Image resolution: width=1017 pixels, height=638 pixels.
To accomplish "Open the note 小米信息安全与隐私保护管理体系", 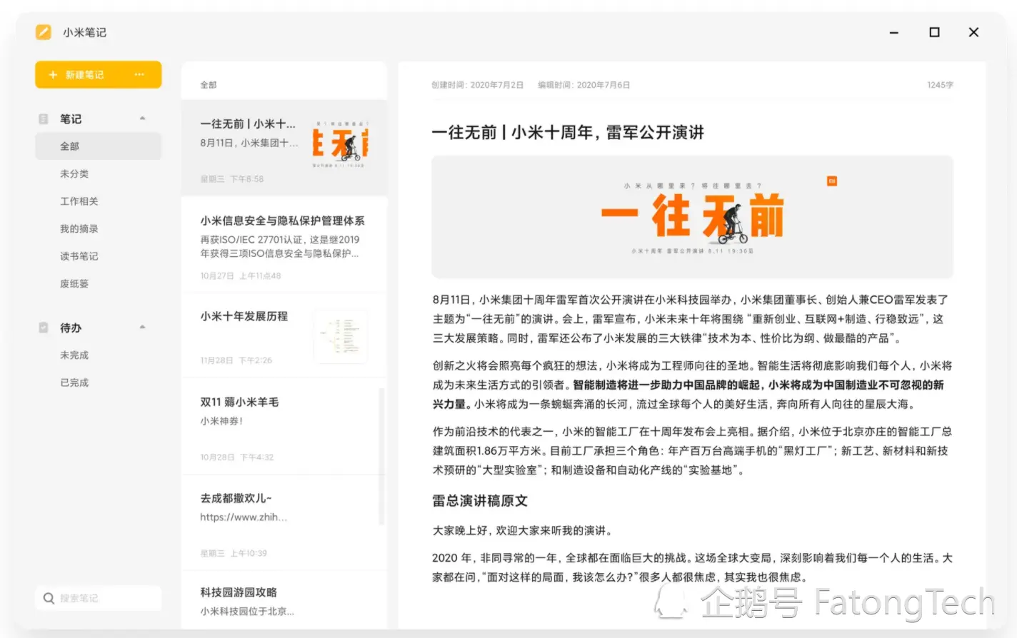I will click(x=284, y=245).
